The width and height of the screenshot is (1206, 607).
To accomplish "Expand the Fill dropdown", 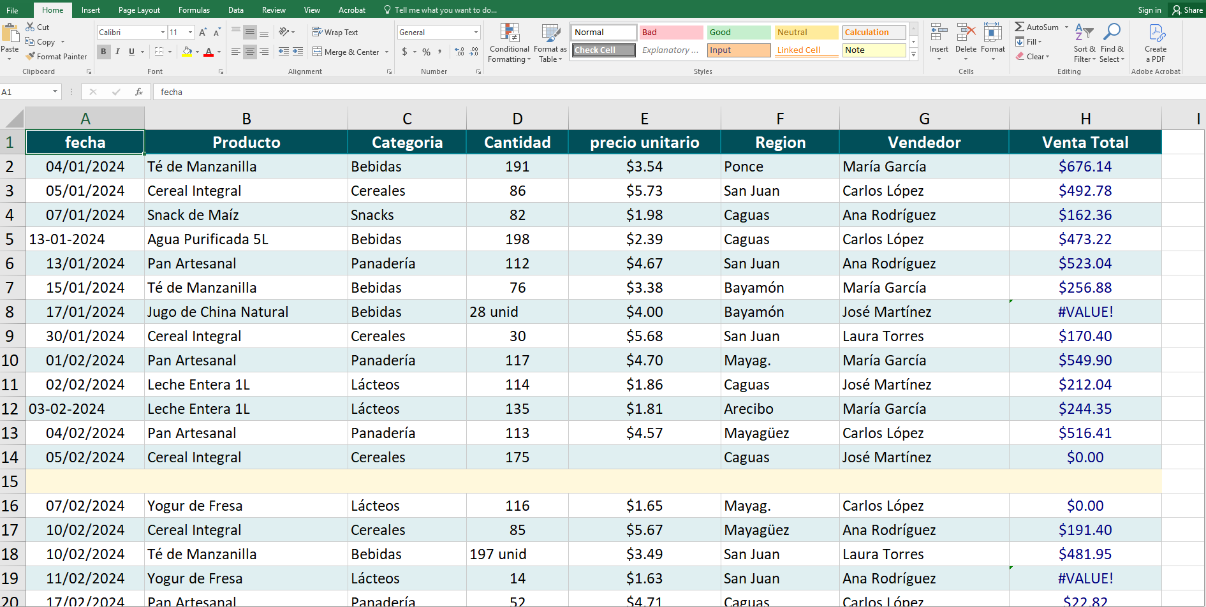I will [x=1029, y=41].
